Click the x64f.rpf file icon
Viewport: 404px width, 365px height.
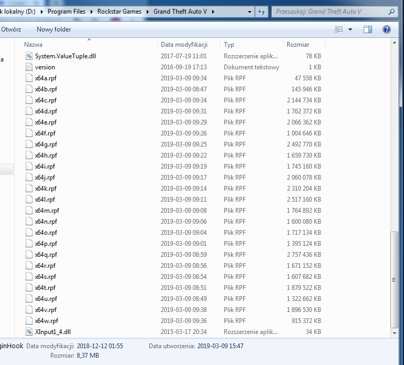[29, 133]
